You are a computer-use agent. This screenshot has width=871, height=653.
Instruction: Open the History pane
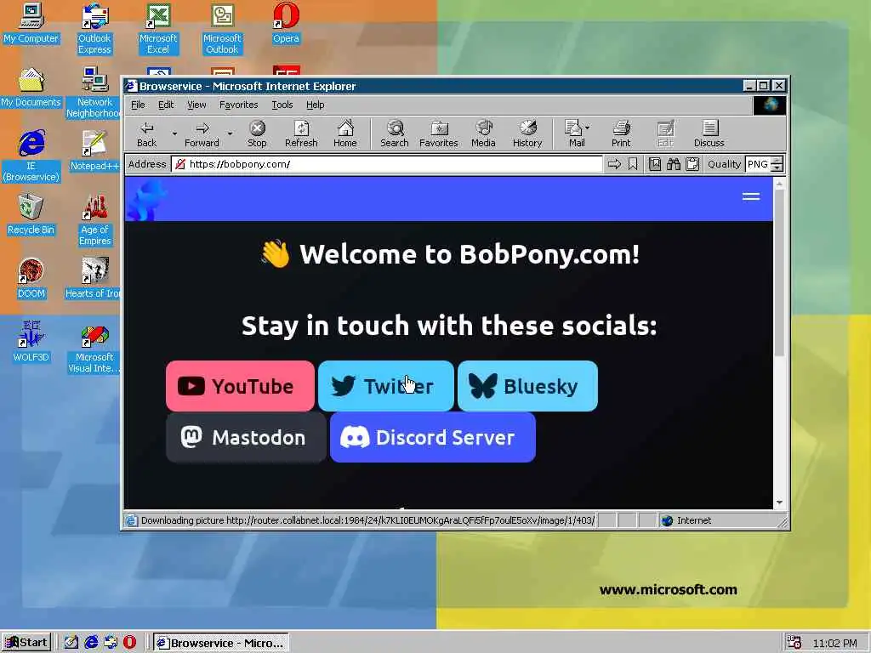point(527,134)
